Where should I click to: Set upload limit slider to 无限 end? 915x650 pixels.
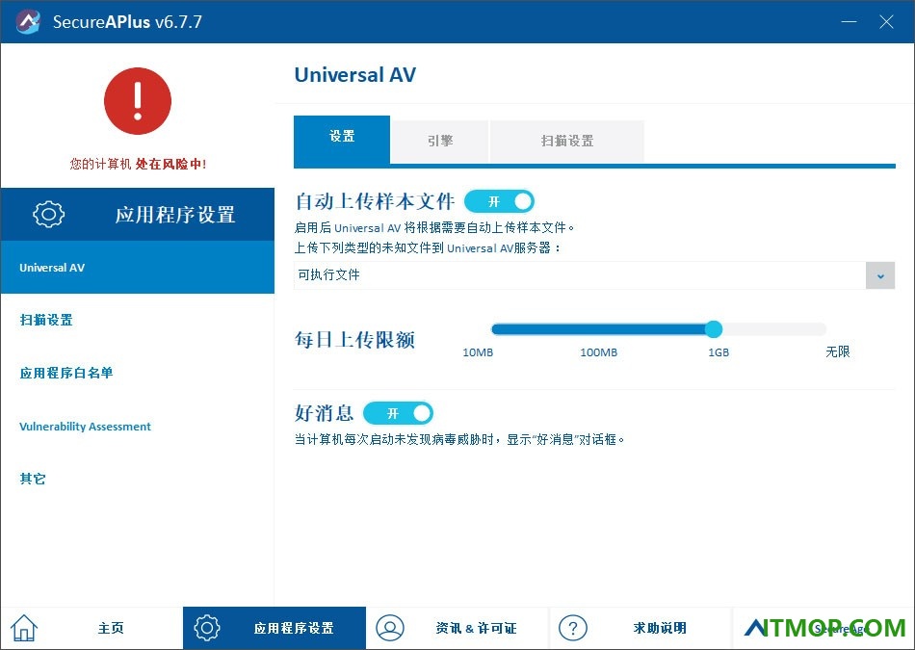click(x=823, y=329)
